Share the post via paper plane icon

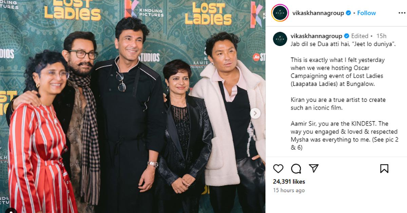point(314,168)
